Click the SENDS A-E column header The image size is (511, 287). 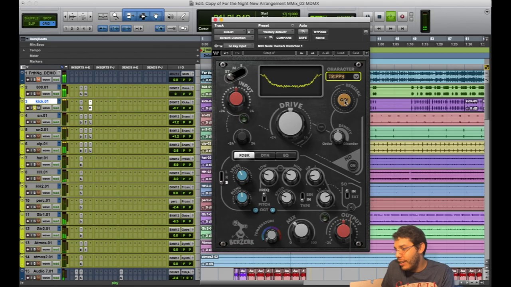tap(130, 67)
